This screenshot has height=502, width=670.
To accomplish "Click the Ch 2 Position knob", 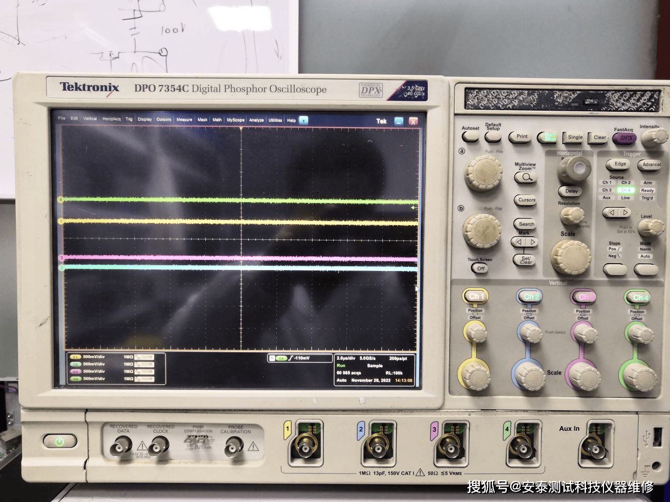I will point(531,333).
